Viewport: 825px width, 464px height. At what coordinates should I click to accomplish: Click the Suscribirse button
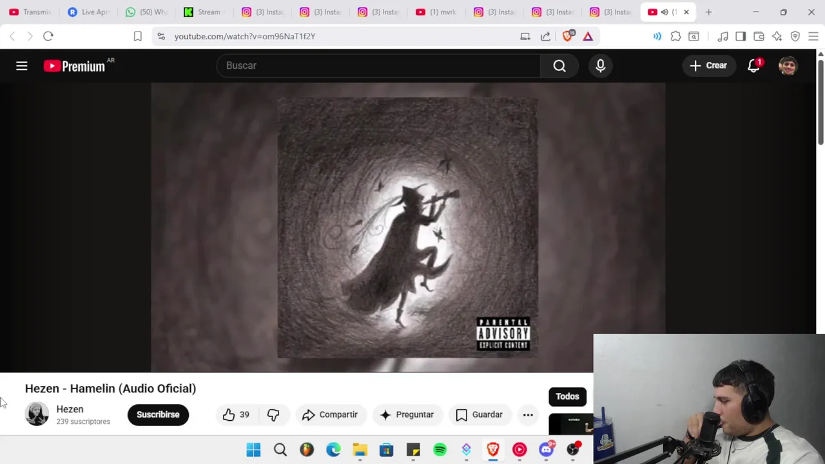click(x=158, y=414)
